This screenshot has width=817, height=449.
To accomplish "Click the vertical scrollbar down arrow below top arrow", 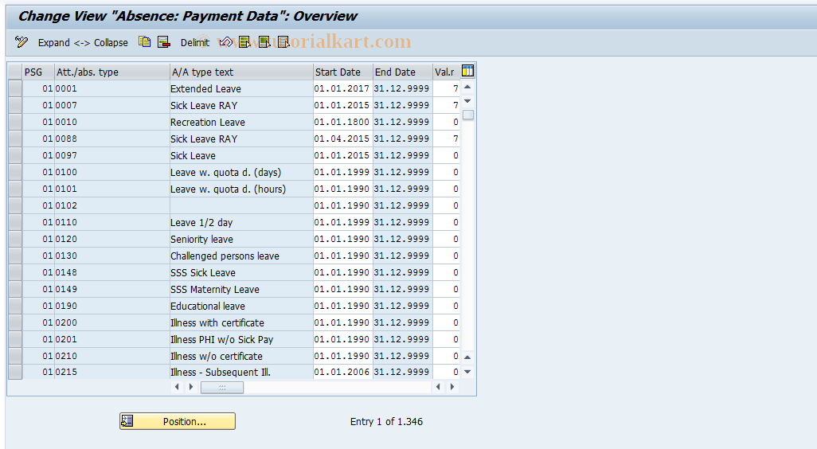I will click(x=467, y=101).
